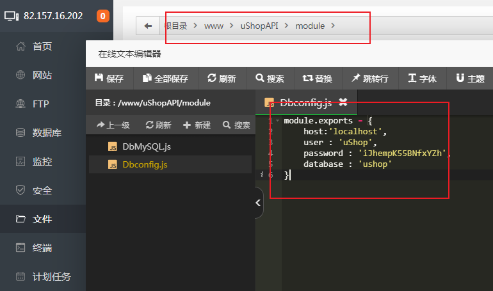Screen dimensions: 493x291
Task: Click chevron between www and uShopAPI
Action: tap(232, 26)
